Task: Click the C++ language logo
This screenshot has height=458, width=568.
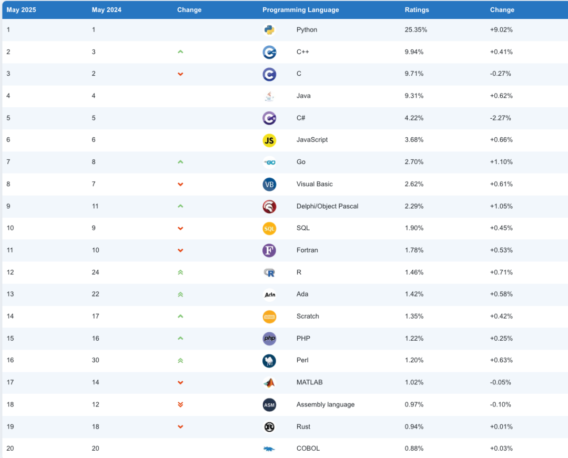Action: pos(269,52)
